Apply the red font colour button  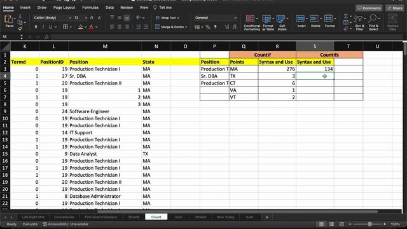pyautogui.click(x=92, y=27)
